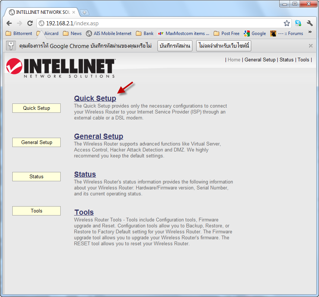Open the Bittorrent bookmark folder

(19, 33)
